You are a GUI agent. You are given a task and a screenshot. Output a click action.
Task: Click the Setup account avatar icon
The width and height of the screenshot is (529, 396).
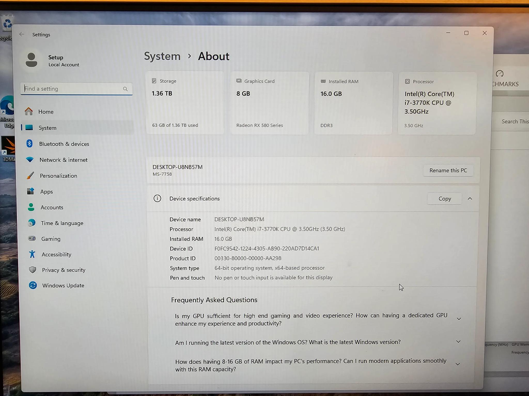[32, 60]
